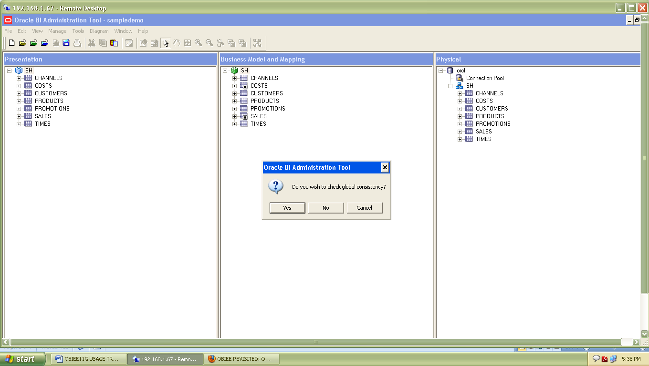This screenshot has width=649, height=366.
Task: Select SALES table in the Presentation pane
Action: pos(42,116)
